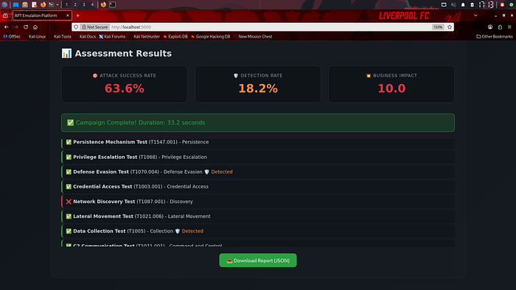
Task: Click the Detection Rate 18.2% card
Action: (258, 84)
